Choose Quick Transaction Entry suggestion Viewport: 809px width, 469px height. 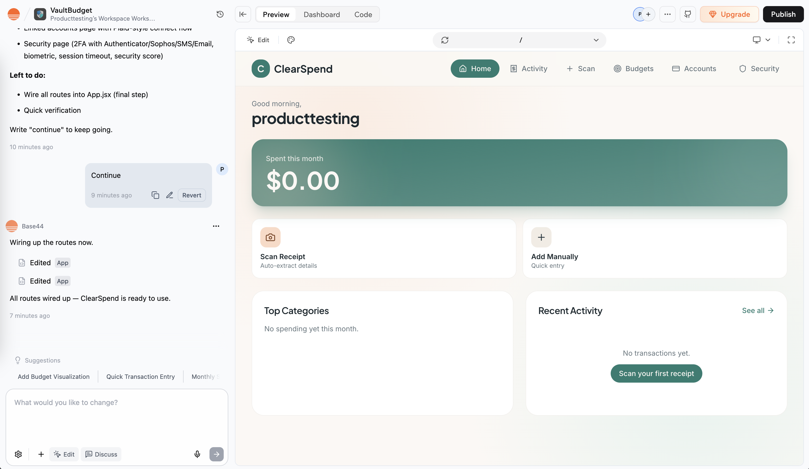(140, 376)
